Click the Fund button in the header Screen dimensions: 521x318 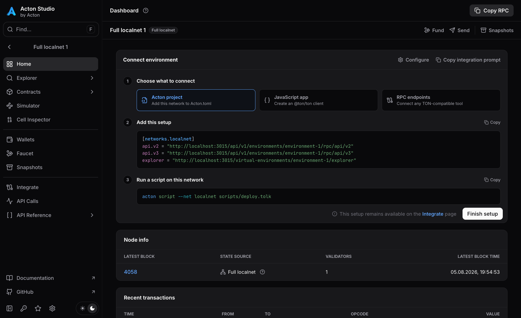click(x=434, y=30)
